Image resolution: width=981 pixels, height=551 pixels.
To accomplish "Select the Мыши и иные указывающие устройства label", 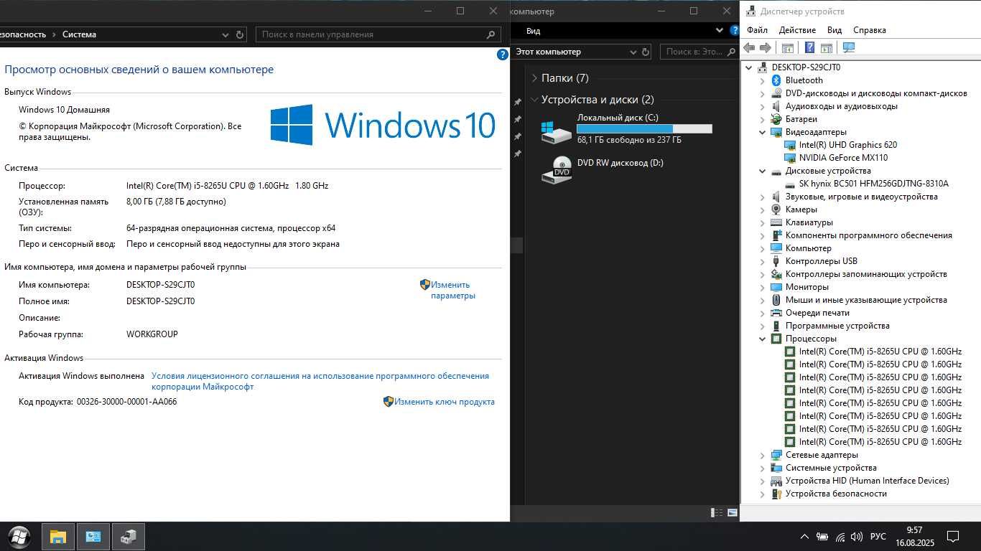I will 866,300.
